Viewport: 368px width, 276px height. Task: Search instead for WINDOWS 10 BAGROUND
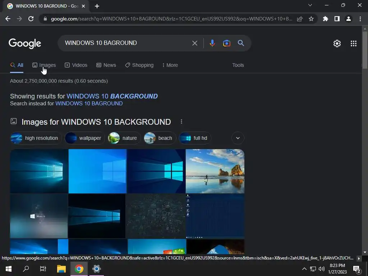pos(89,103)
